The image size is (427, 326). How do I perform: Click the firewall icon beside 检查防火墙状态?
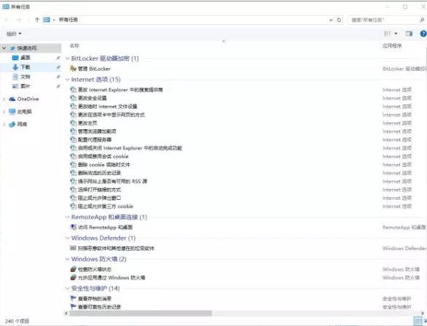(74, 269)
